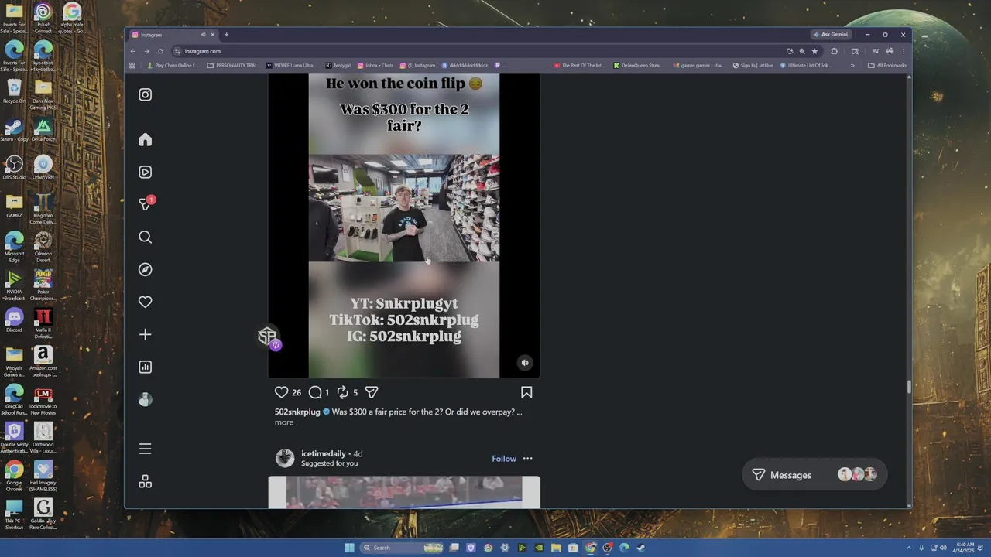
Task: Open Explore compass in the sidebar
Action: 145,269
